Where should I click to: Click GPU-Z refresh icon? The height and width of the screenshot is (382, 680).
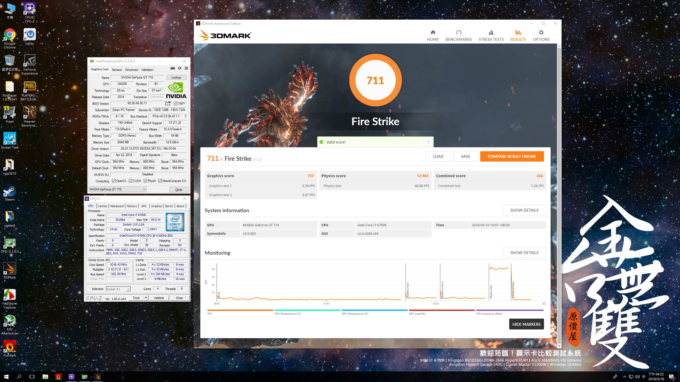[180, 68]
